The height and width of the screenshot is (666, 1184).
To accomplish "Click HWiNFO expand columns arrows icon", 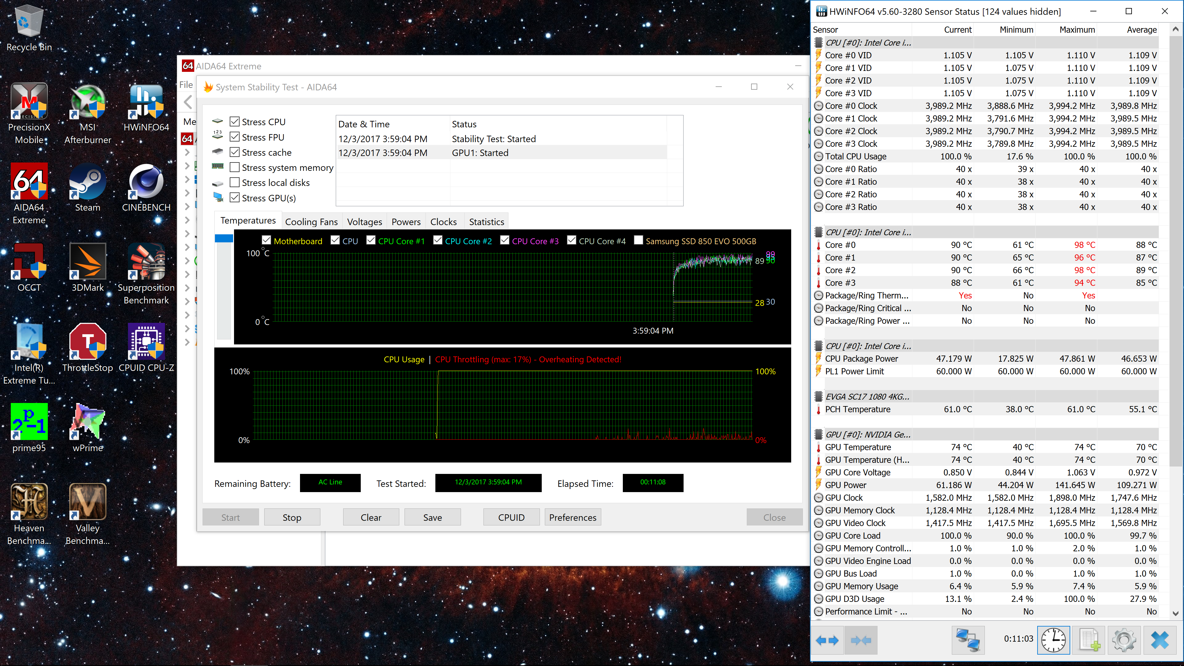I will click(x=827, y=640).
